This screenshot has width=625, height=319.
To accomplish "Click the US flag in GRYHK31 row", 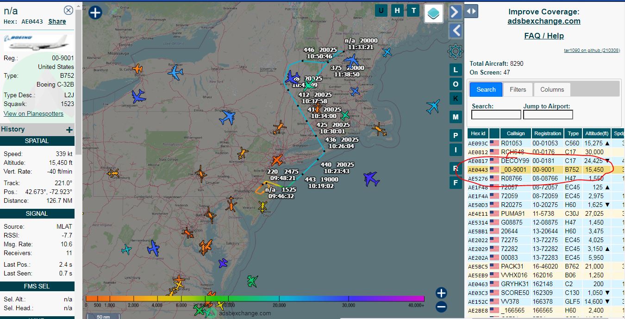I will (x=494, y=284).
